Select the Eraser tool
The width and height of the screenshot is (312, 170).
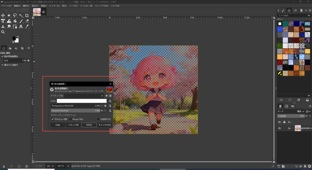(x=27, y=21)
